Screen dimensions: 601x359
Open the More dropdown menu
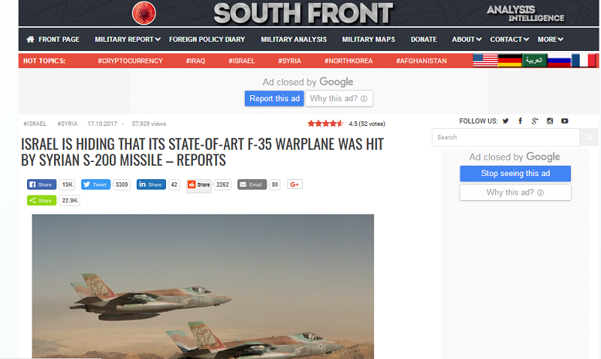pyautogui.click(x=550, y=40)
